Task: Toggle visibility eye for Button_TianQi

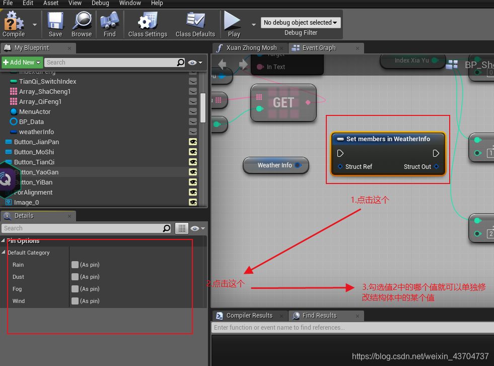Action: click(193, 162)
